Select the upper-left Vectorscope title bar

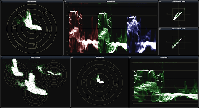click(32, 2)
